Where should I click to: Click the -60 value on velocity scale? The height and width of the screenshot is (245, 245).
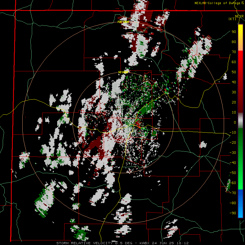pos(233,183)
